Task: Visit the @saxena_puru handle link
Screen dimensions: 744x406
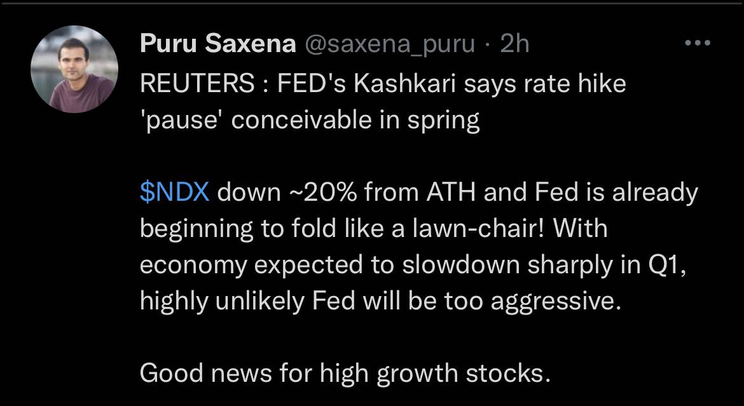Action: coord(389,46)
